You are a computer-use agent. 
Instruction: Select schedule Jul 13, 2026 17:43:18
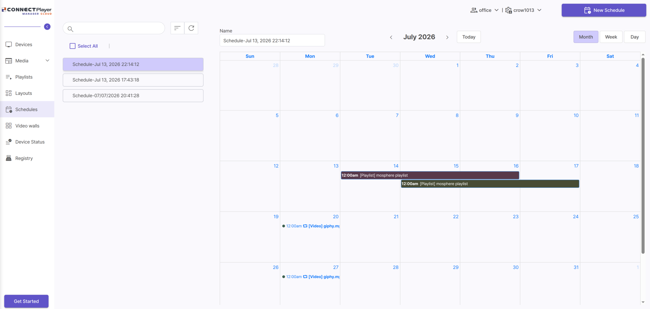pos(133,80)
